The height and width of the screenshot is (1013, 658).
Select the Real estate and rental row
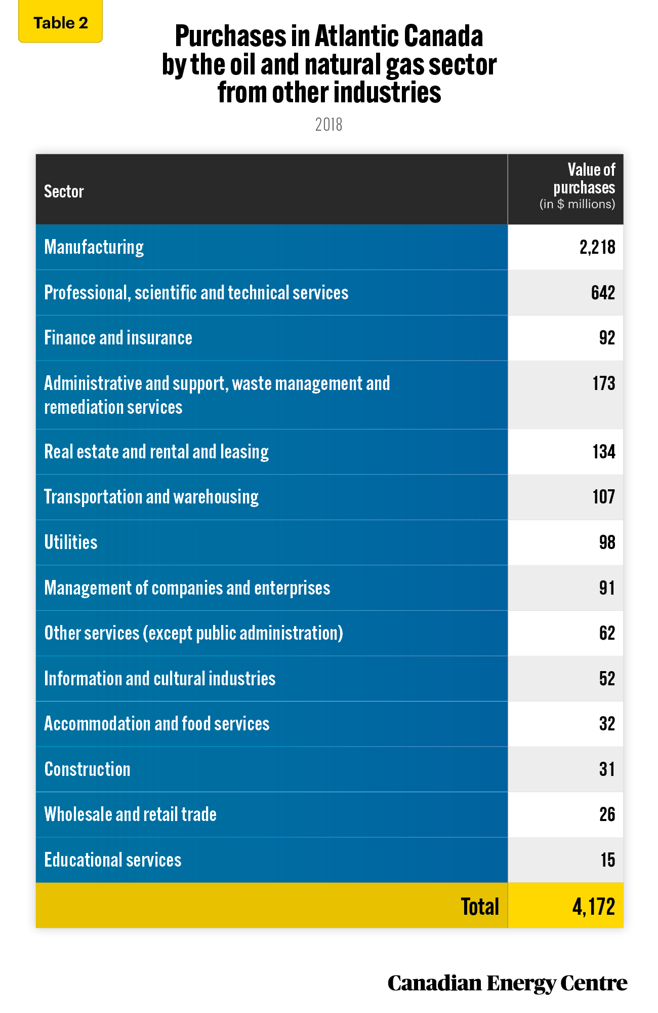point(330,452)
